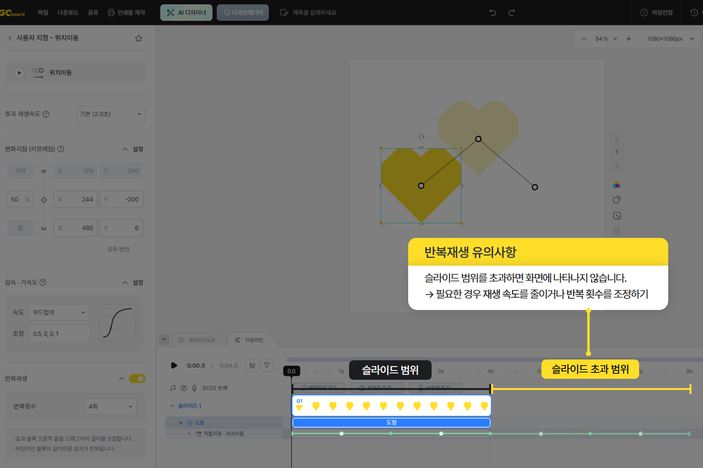This screenshot has width=703, height=468.
Task: Open the 반복횟수 4회 dropdown
Action: [110, 406]
